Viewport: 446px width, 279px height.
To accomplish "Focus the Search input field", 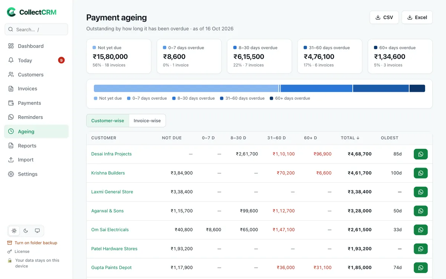I will (x=36, y=29).
